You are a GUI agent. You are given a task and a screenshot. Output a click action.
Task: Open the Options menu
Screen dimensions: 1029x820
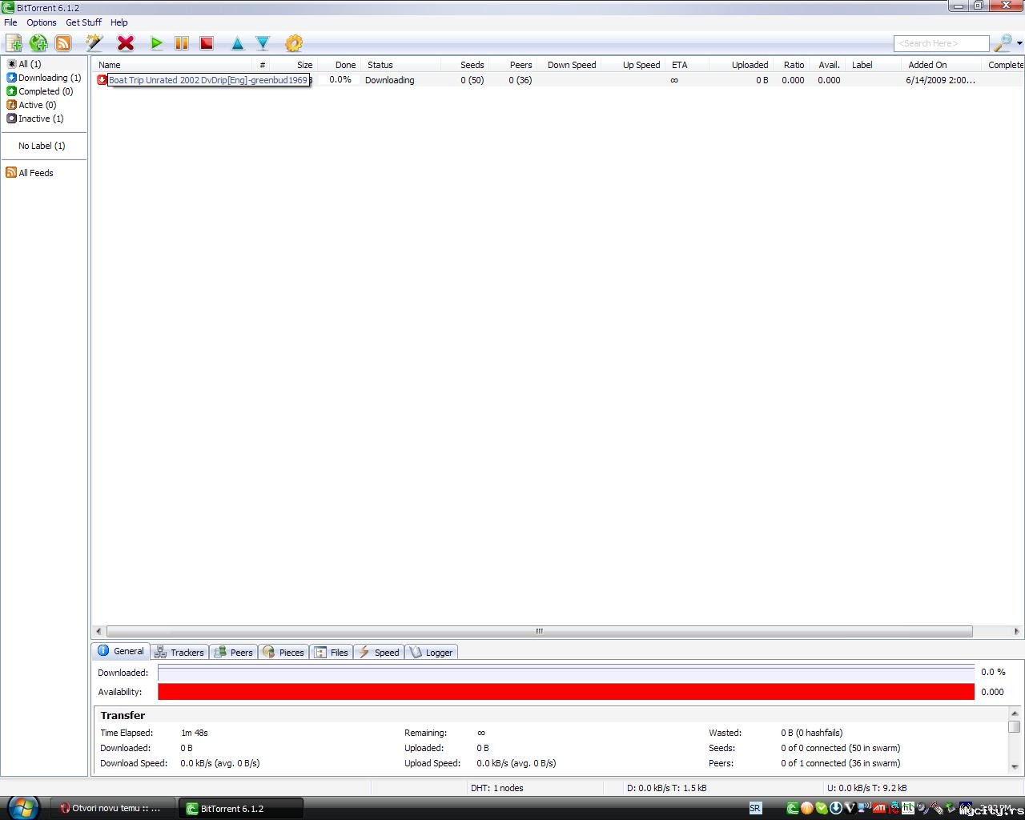coord(42,22)
